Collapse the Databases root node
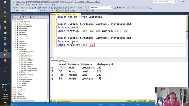The height and width of the screenshot is (106, 189). click(x=13, y=20)
